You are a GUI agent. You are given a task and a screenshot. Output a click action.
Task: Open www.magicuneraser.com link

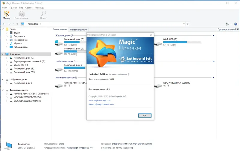[100, 100]
